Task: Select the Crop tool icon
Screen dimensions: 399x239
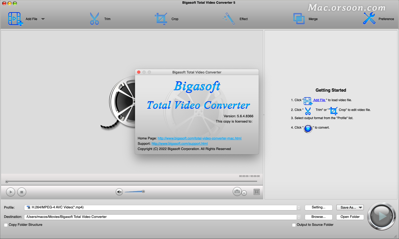Action: 161,19
